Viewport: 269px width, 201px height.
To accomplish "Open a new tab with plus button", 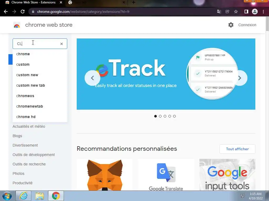I will (134, 2).
